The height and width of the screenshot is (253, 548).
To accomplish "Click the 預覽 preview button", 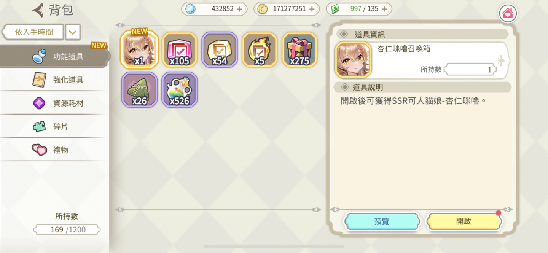I will coord(382,221).
